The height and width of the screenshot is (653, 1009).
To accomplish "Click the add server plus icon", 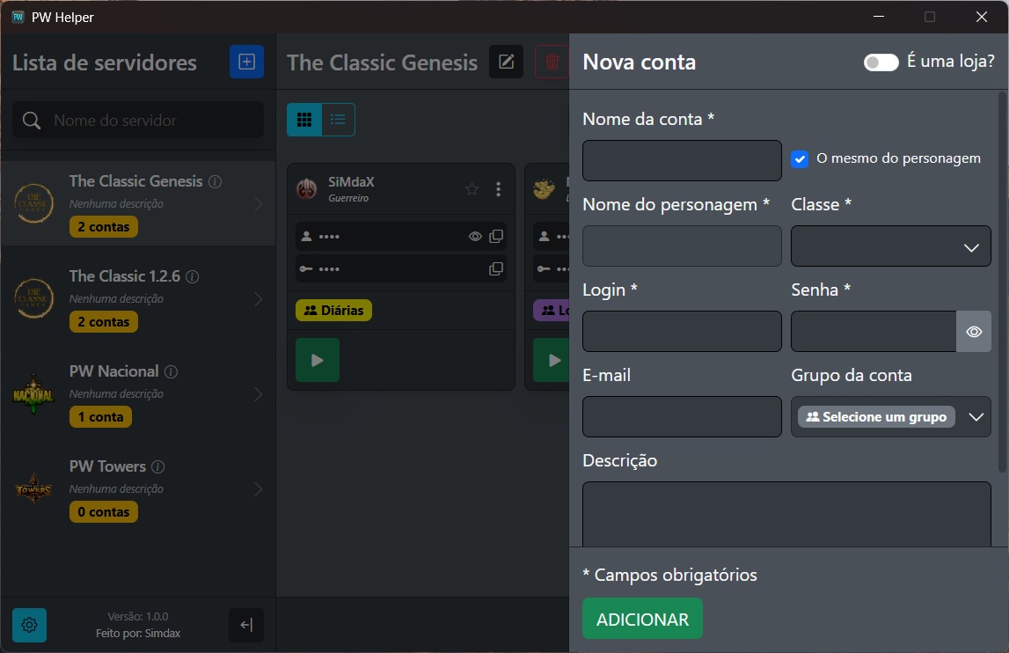I will point(246,62).
